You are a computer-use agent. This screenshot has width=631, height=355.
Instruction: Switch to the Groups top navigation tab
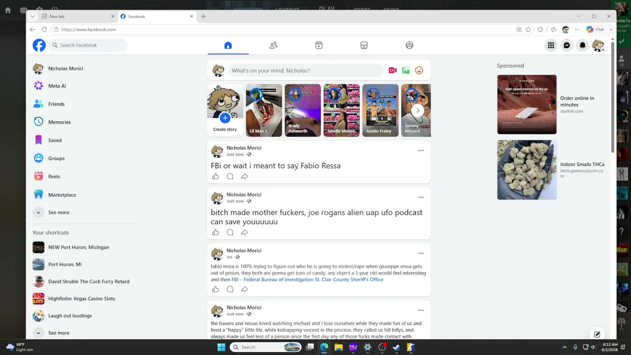point(409,45)
